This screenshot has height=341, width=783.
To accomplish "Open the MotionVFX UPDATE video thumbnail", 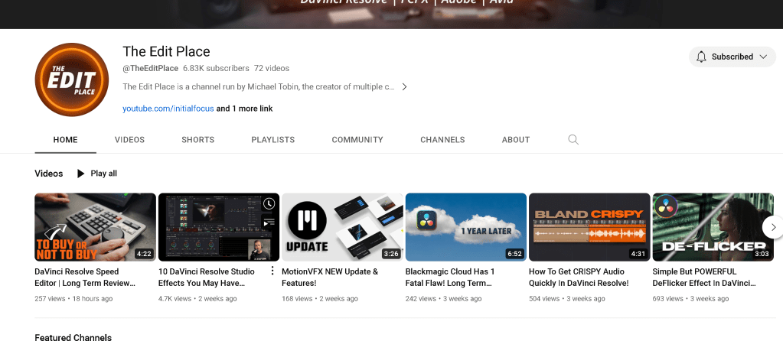I will [343, 227].
